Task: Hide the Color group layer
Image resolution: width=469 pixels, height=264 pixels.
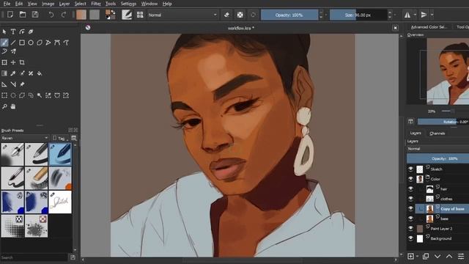Action: point(410,179)
